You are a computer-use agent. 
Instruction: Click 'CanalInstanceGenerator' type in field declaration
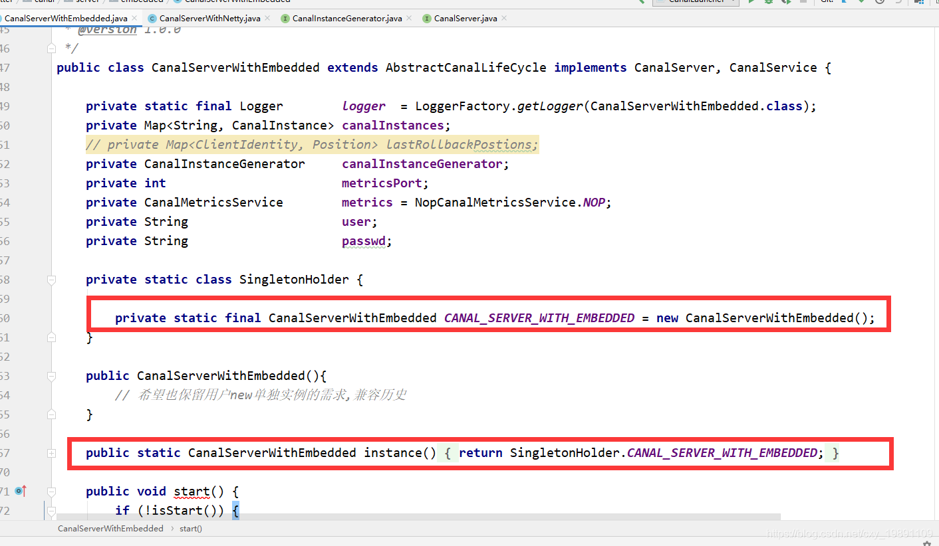[224, 164]
